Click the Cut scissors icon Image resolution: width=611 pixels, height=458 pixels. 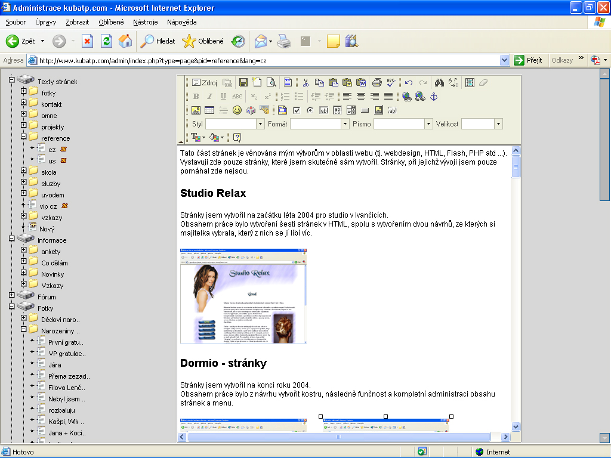click(305, 83)
